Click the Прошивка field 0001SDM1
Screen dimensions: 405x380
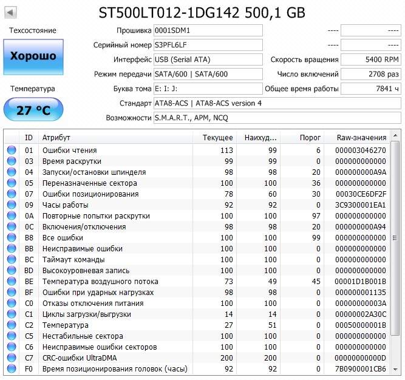point(208,30)
